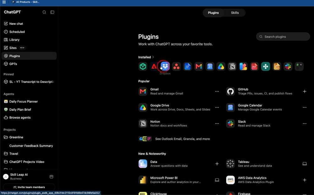Open the All Products browser tab
The width and height of the screenshot is (314, 195).
pos(26,2)
